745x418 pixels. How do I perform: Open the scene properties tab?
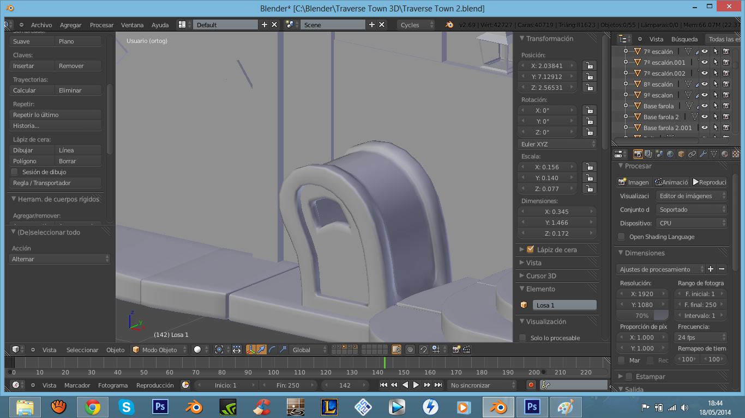659,154
